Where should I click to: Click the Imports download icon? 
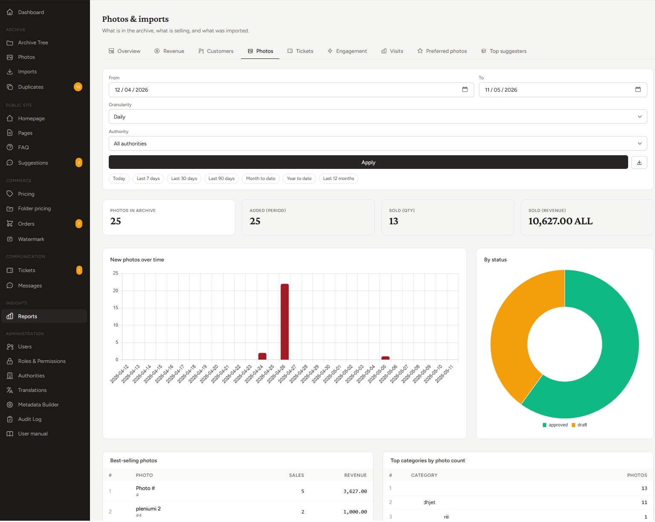(10, 72)
